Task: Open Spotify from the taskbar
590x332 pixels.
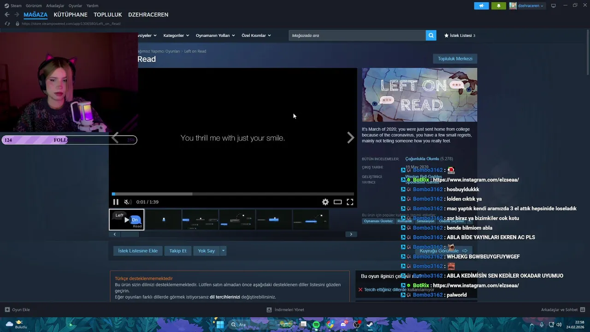Action: coord(316,325)
